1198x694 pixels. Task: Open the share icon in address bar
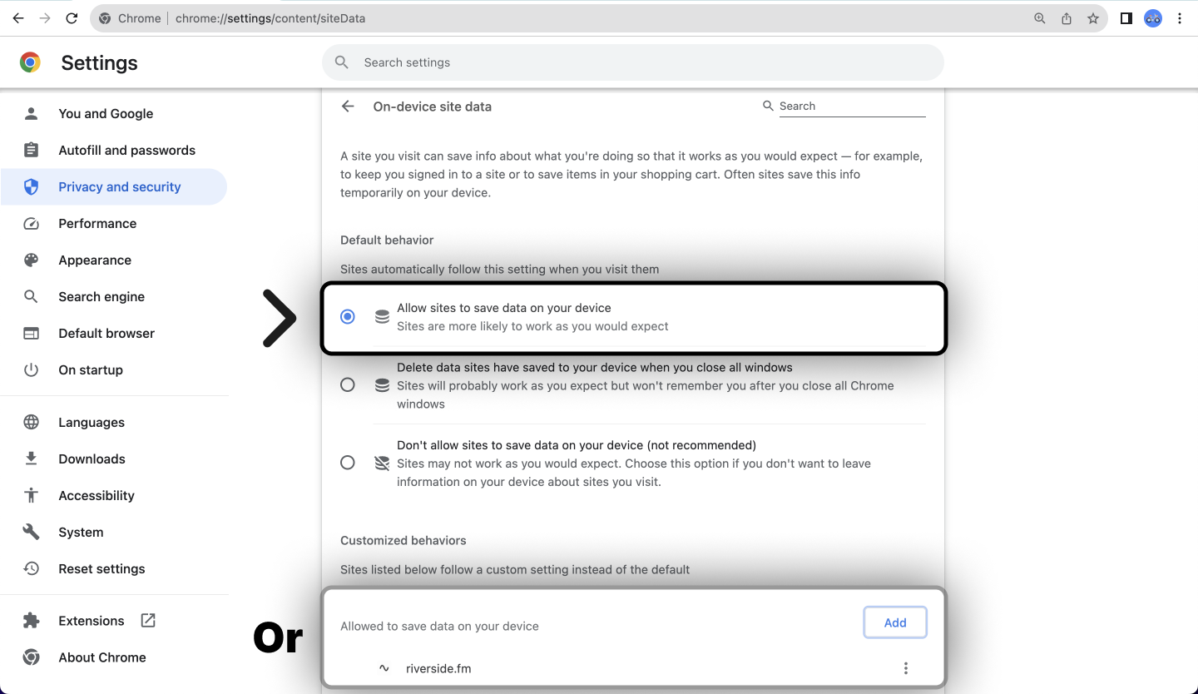click(1067, 18)
